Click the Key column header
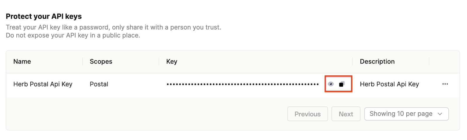The height and width of the screenshot is (140, 467). 172,62
